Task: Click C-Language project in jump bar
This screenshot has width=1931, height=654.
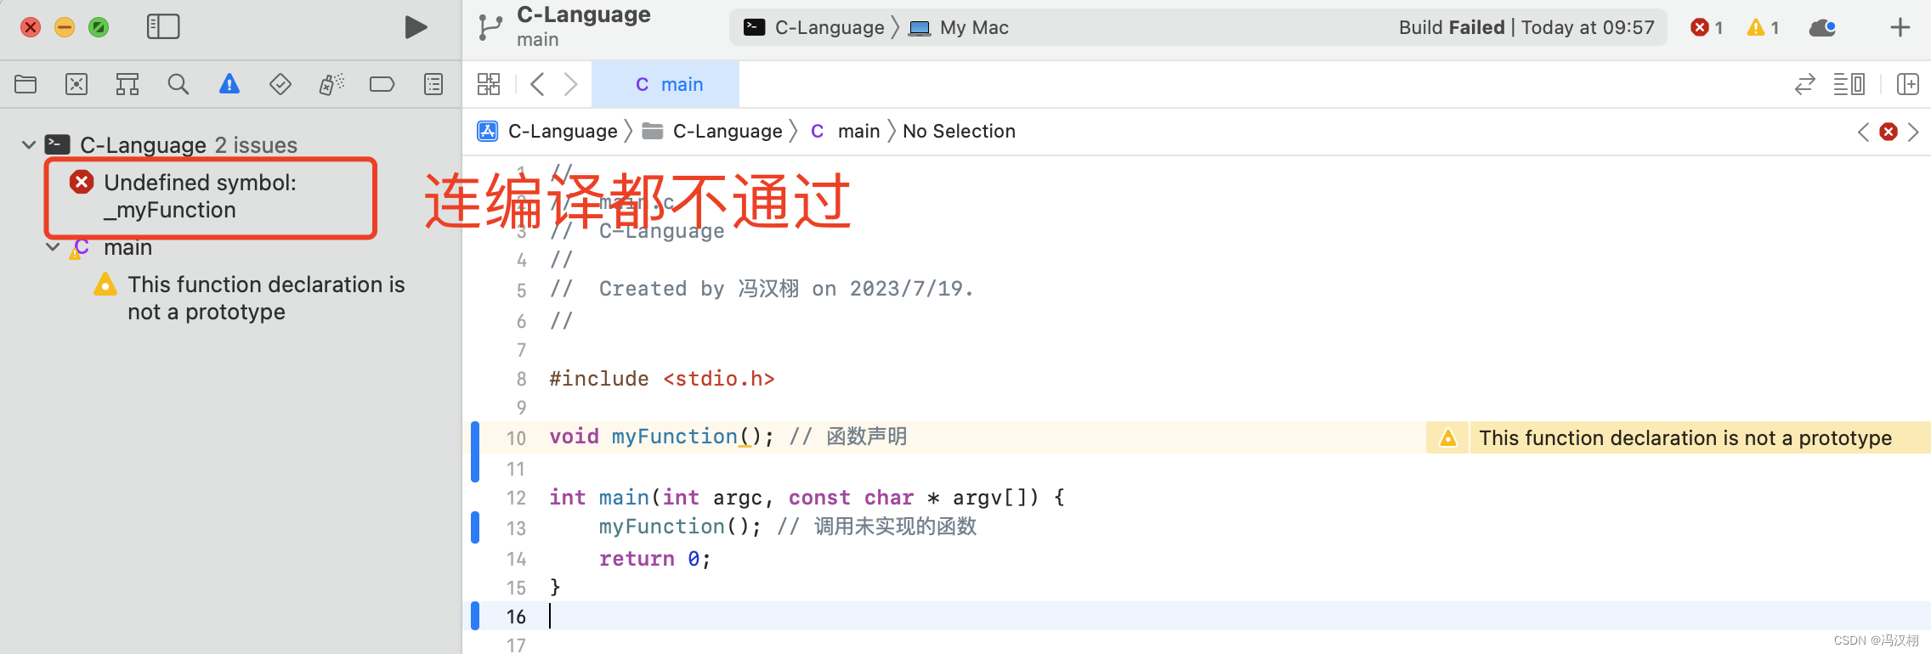Action: coord(547,131)
